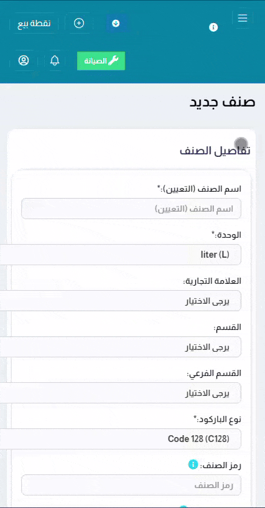Click the green الصيانة wrench button
Viewport: 265px width, 508px height.
click(101, 61)
